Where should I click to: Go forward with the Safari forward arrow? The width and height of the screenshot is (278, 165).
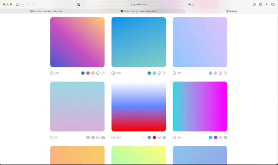click(x=34, y=4)
